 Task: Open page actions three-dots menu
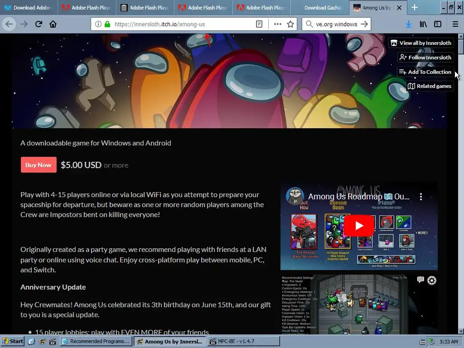point(278,24)
